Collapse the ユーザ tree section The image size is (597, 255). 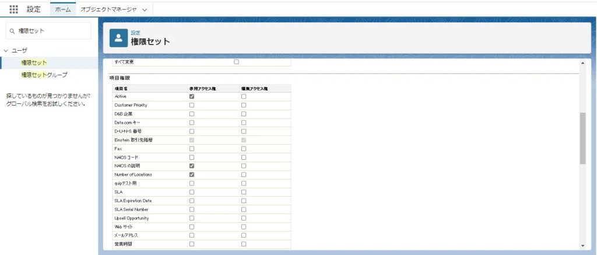coord(5,50)
